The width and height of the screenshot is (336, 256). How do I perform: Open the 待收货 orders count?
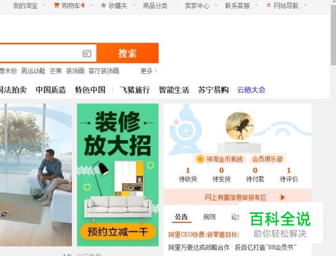pos(188,175)
